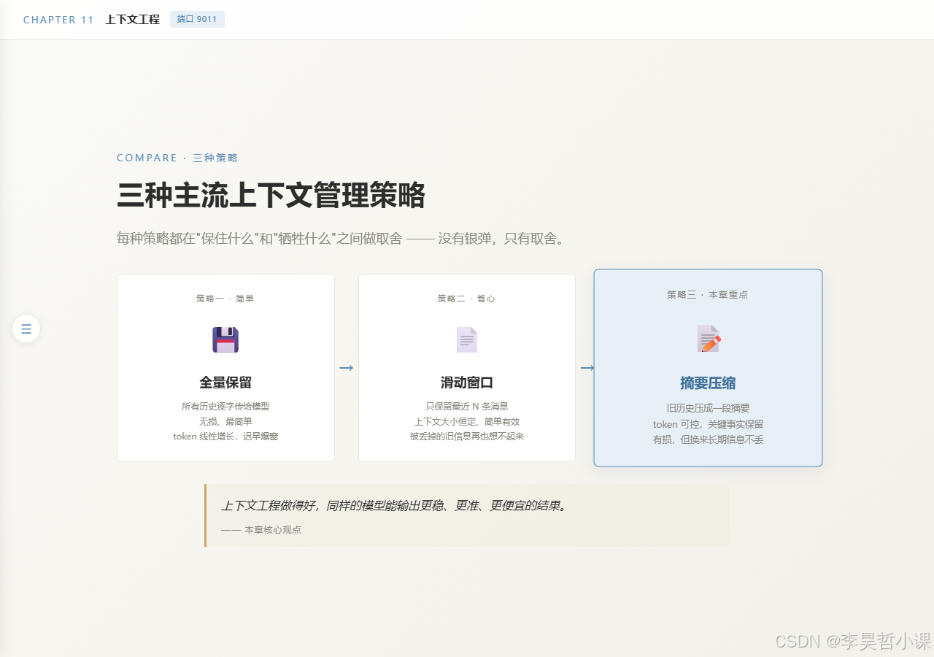The height and width of the screenshot is (657, 934).
Task: Click the line token 线性增长，迟早爆窗
Action: 225,437
